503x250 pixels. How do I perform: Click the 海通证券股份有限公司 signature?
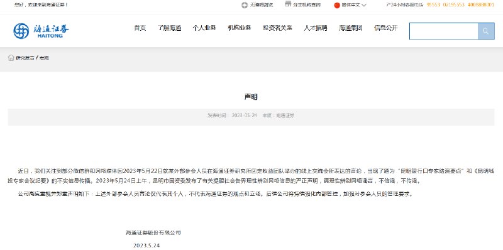[153, 232]
